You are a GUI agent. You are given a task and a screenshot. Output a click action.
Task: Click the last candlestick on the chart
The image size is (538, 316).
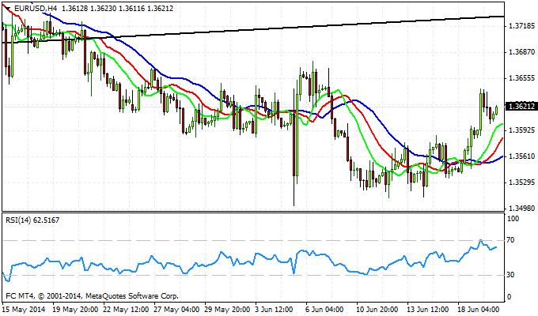click(497, 111)
